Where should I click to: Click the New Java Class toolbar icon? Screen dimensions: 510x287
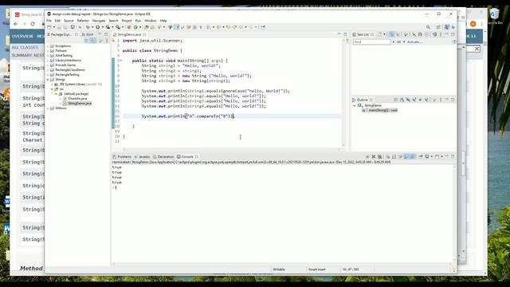coord(135,27)
